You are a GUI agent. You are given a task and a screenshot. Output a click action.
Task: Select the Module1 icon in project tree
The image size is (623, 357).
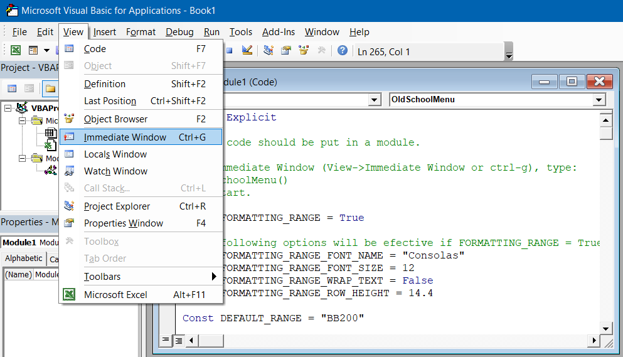[51, 171]
